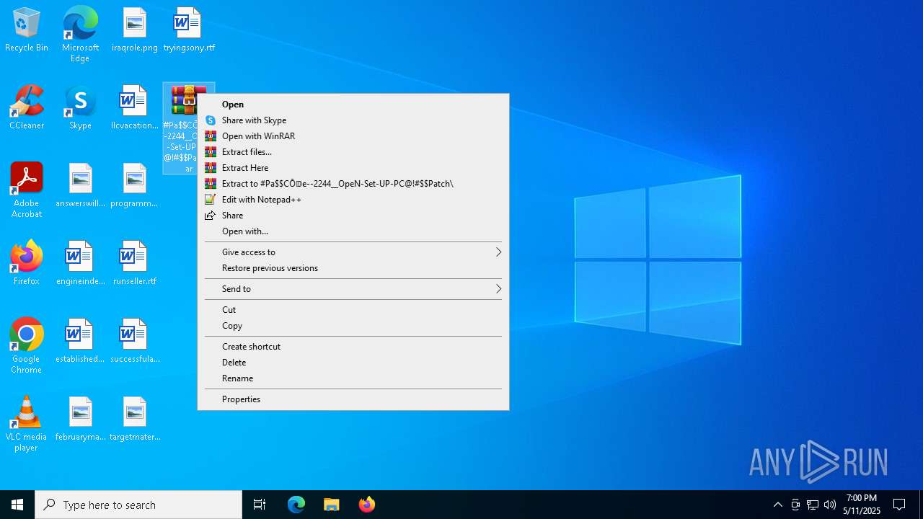Select the Google Chrome desktop shortcut
Screen dimensions: 923x519
(27, 346)
